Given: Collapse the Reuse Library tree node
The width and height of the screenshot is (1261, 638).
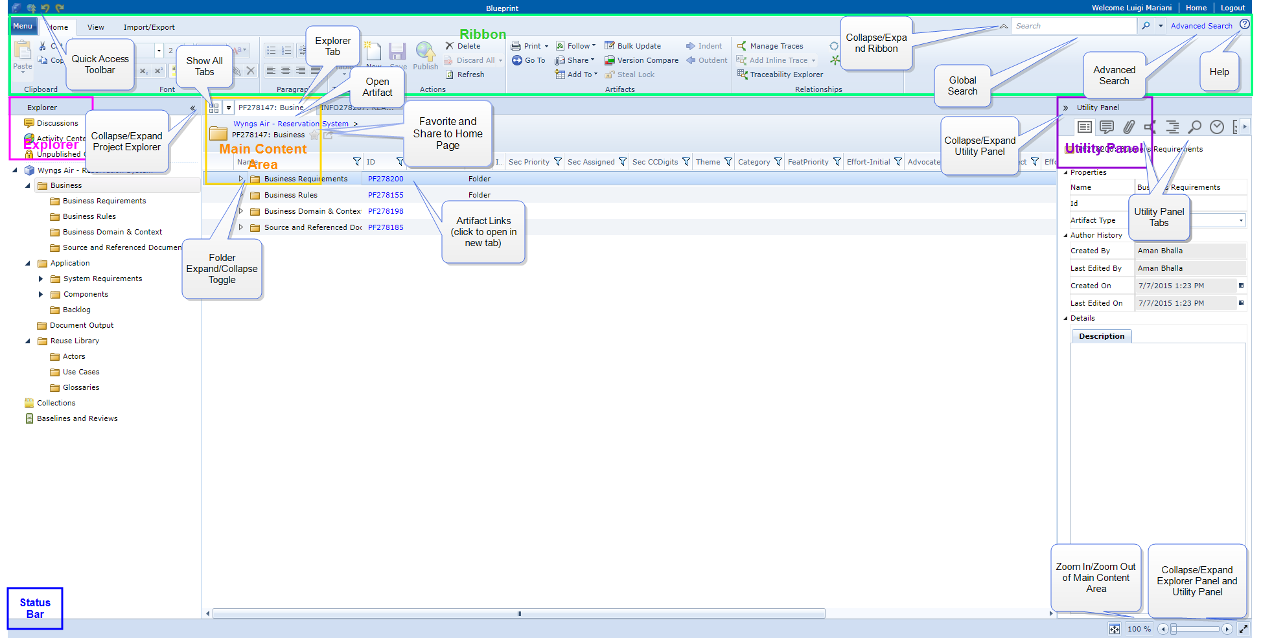Looking at the screenshot, I should click(27, 341).
